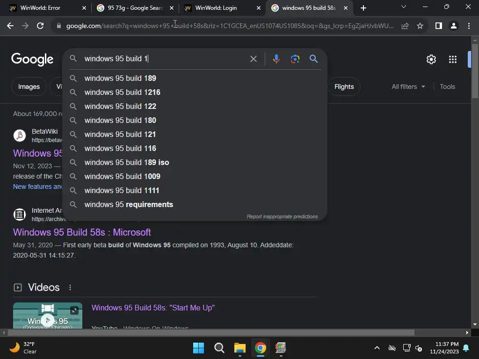The width and height of the screenshot is (479, 359).
Task: Open the clock and date flyout
Action: 444,348
